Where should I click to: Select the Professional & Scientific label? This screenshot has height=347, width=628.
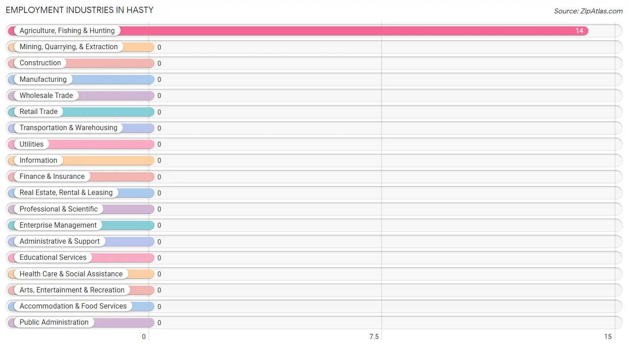click(59, 209)
